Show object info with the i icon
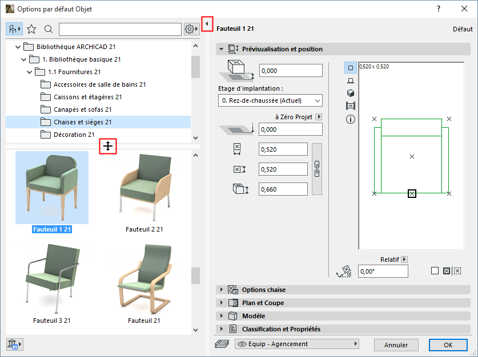This screenshot has height=357, width=478. point(351,119)
